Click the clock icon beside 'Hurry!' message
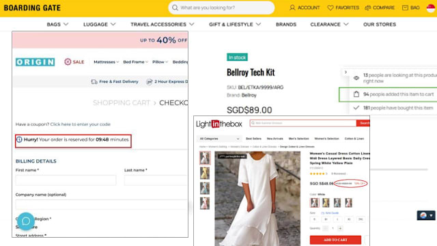Viewport: 437px width, 246px height. coord(19,139)
